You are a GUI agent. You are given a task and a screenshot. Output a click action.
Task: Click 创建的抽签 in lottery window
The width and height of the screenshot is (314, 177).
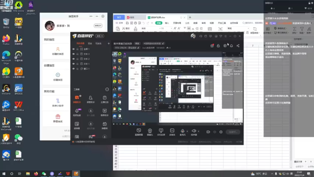58,51
